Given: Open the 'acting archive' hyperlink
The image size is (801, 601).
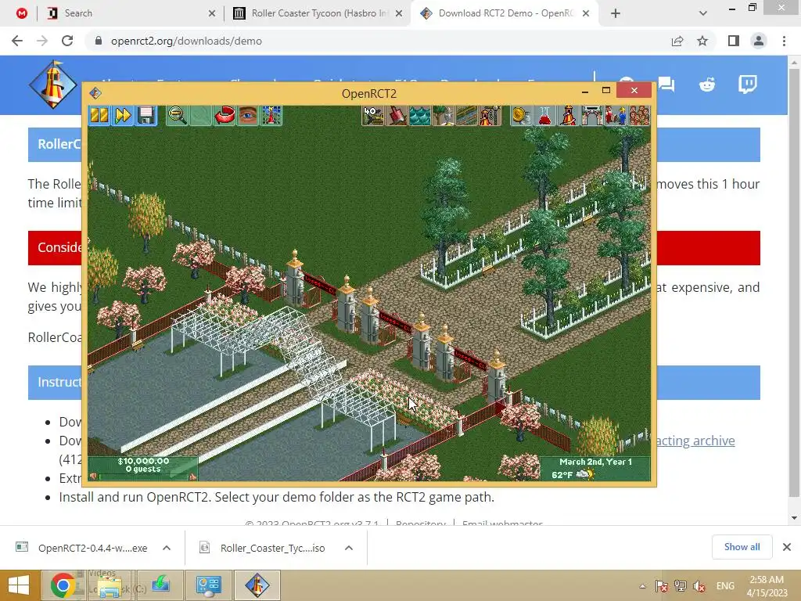Looking at the screenshot, I should click(695, 441).
